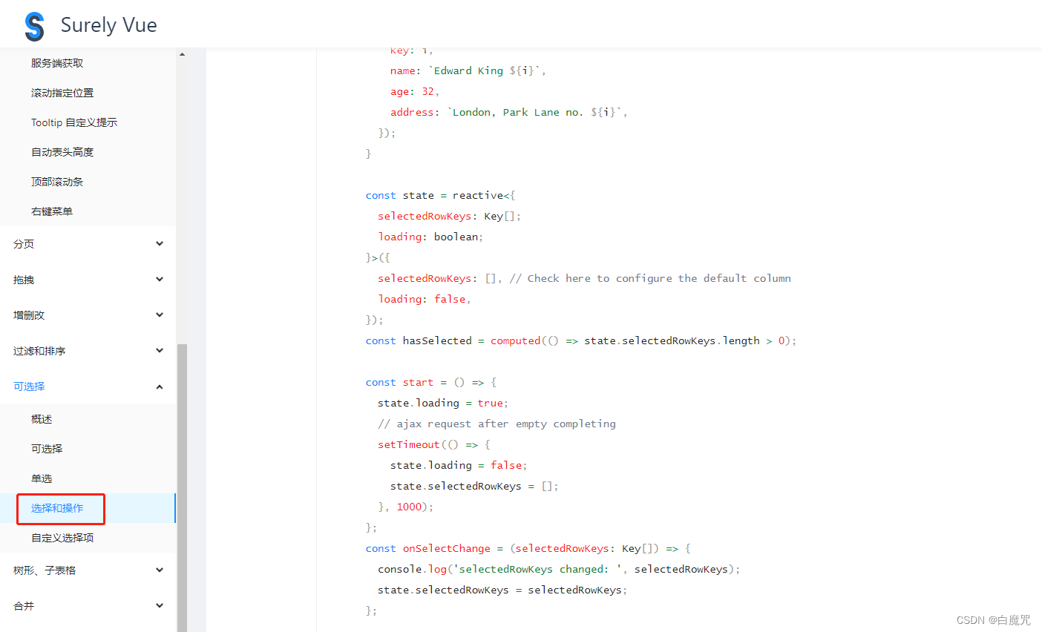Image resolution: width=1042 pixels, height=632 pixels.
Task: Select the active 选择和操作 item
Action: point(57,508)
